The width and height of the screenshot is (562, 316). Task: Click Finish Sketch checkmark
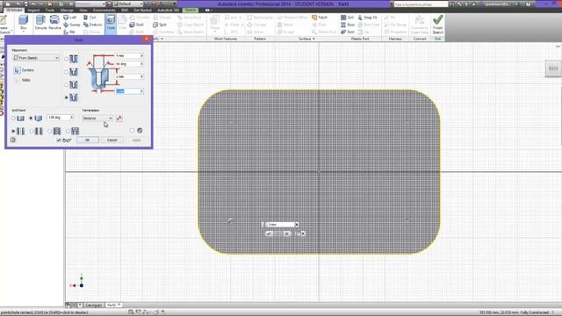point(437,24)
